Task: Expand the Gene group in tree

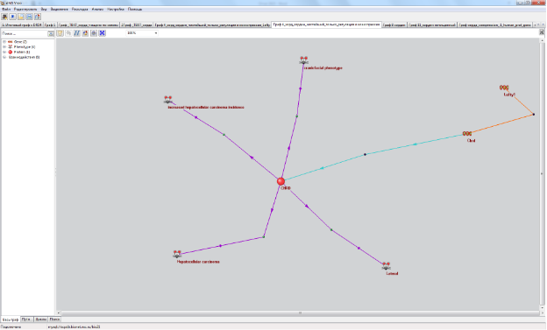Action: coord(4,41)
